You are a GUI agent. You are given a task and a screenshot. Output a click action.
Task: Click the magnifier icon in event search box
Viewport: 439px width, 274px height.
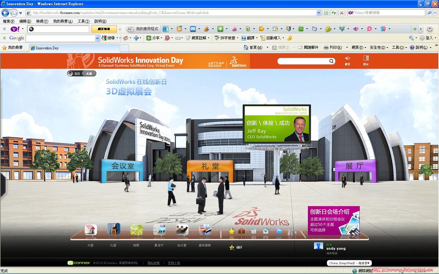click(x=331, y=61)
